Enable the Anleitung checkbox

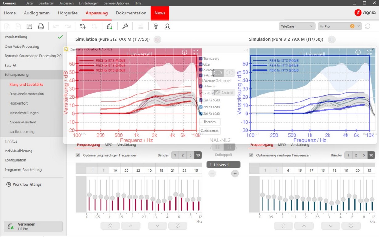coord(201,81)
